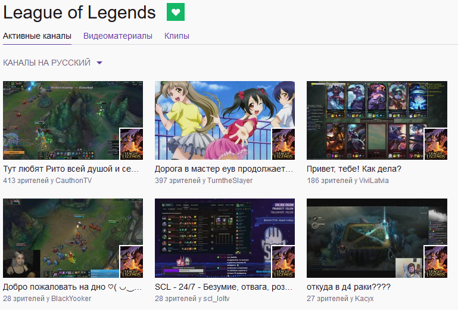
Task: Visit TurntheSlayer channel link
Action: (x=230, y=181)
